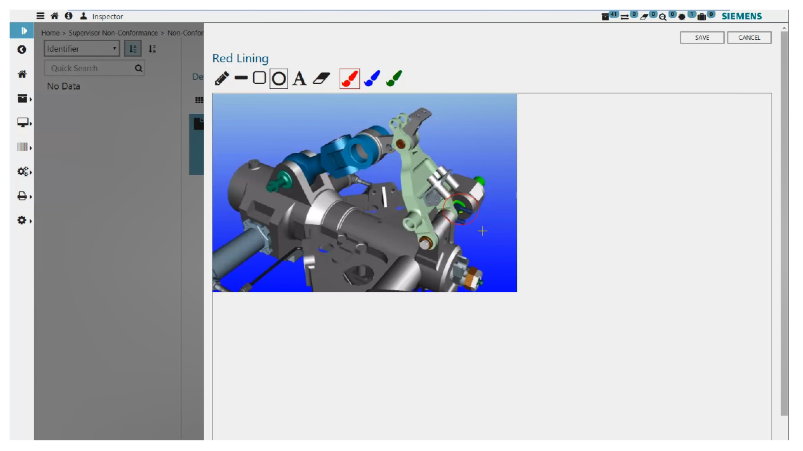The image size is (803, 451).
Task: Open the hamburger menu in header
Action: point(40,16)
